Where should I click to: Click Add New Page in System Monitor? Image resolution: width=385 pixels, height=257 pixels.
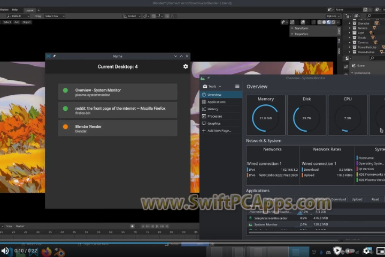(221, 131)
